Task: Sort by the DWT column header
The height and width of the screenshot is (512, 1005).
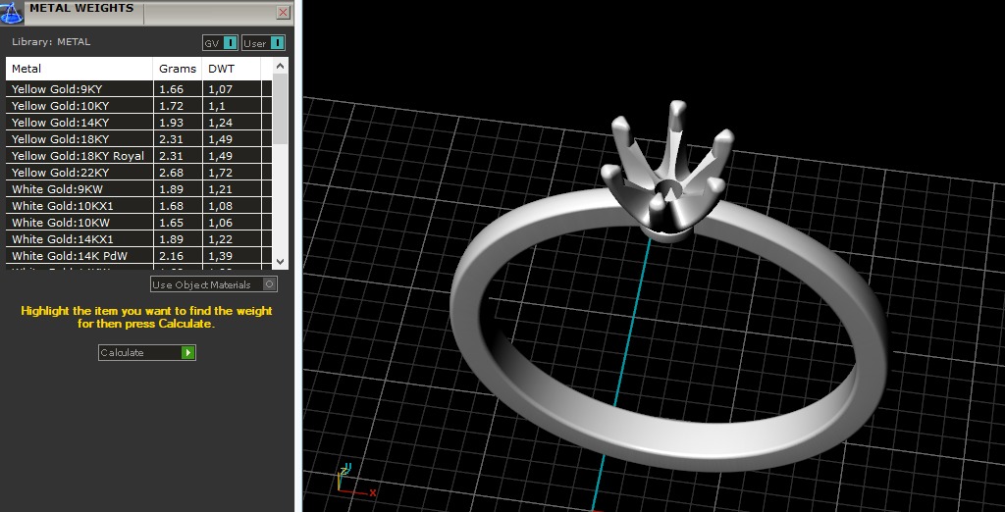Action: point(232,69)
